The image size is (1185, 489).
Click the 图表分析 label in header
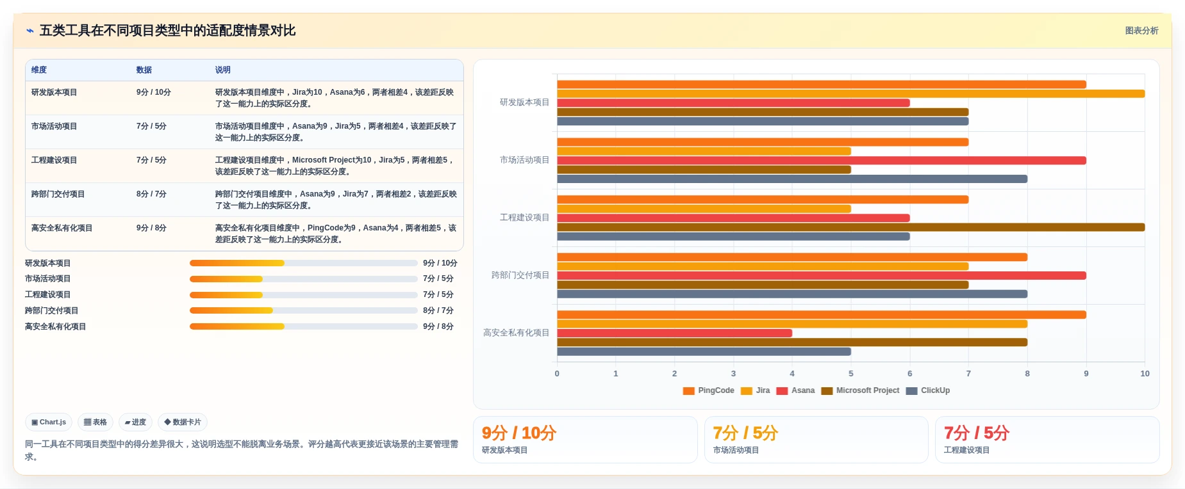(1141, 31)
